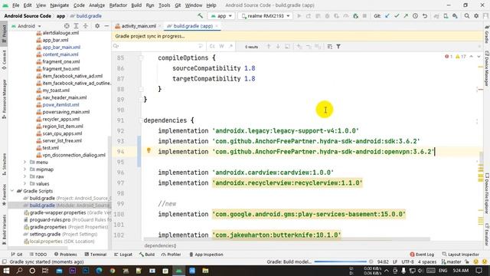Screen dimensions: 490x276
Task: Open the app run configuration dropdown
Action: [x=221, y=15]
